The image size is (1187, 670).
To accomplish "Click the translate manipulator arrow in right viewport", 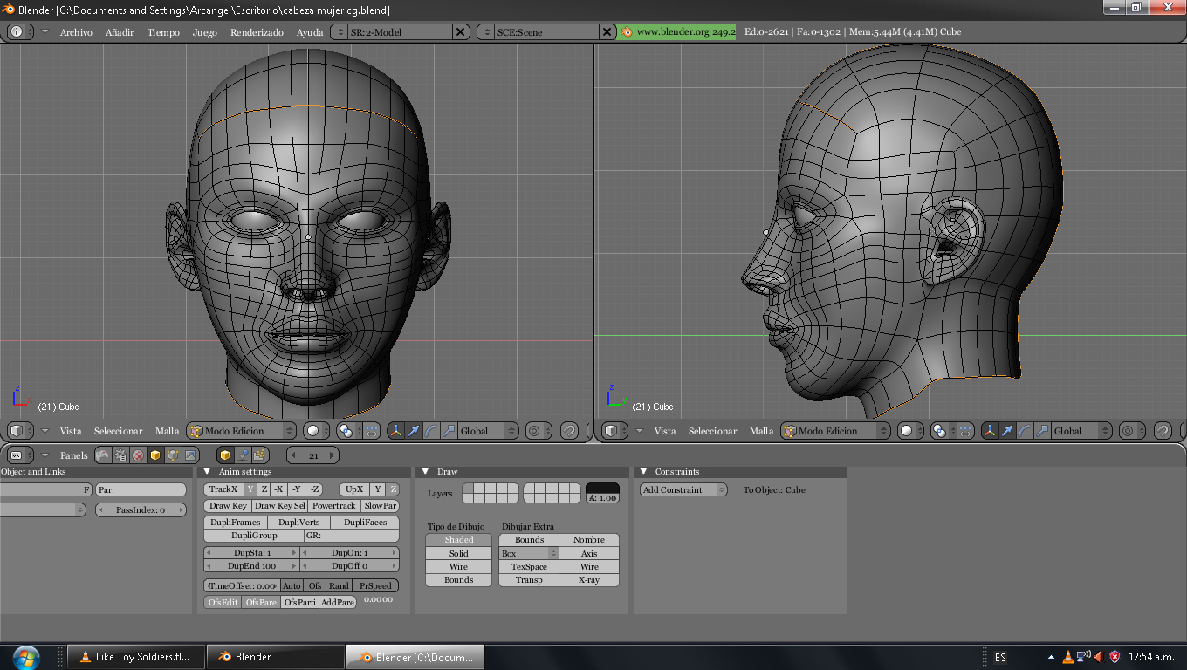I will pos(1007,431).
